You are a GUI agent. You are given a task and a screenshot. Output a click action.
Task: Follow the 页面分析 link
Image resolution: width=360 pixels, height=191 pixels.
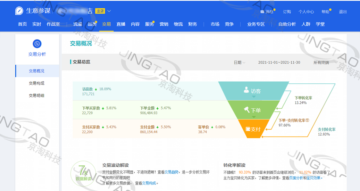pos(296,178)
